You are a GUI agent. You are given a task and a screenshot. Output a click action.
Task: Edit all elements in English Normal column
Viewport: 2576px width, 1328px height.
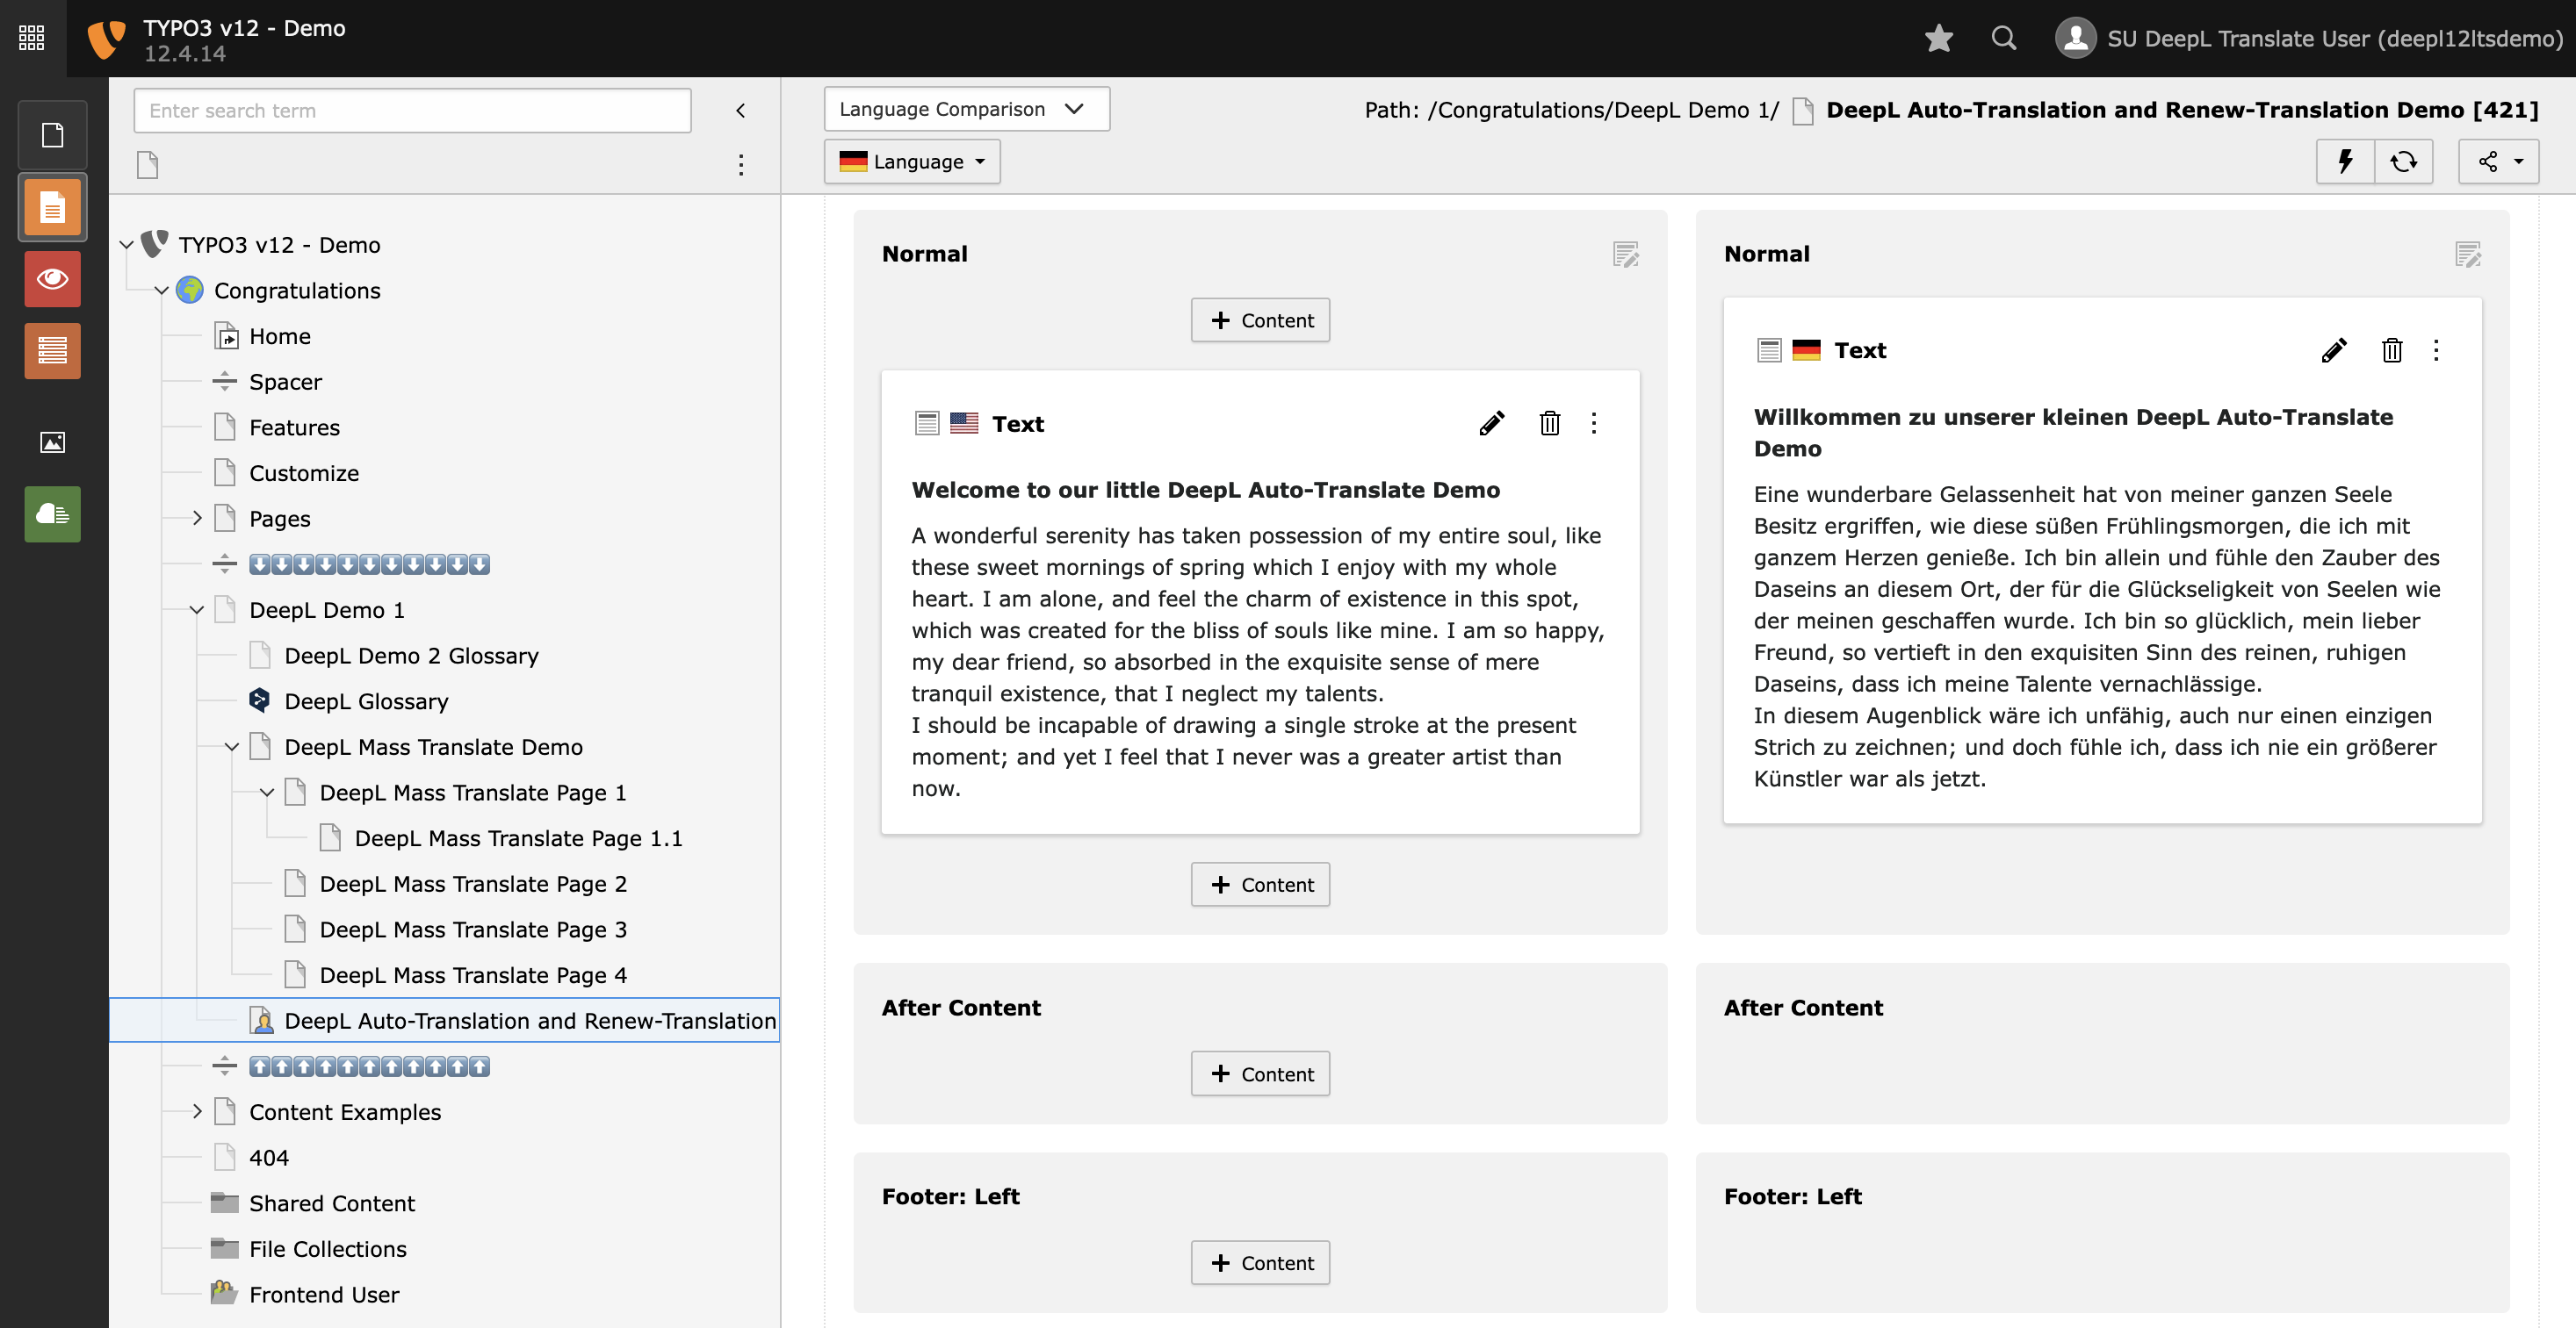(x=1625, y=255)
